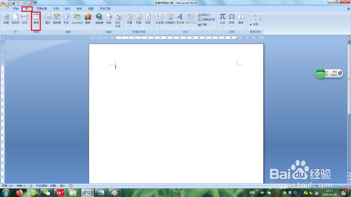Open quick access toolbar customize arrow

(36, 3)
